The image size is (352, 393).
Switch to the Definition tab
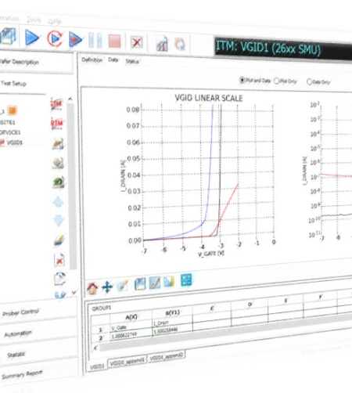coord(92,59)
